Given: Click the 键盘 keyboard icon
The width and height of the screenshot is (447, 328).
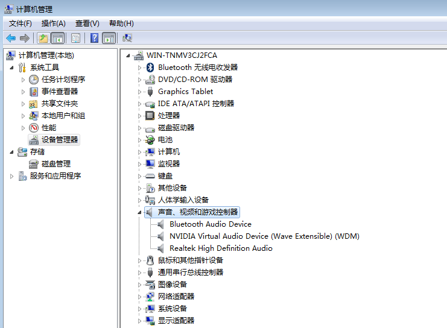Looking at the screenshot, I should pos(150,176).
